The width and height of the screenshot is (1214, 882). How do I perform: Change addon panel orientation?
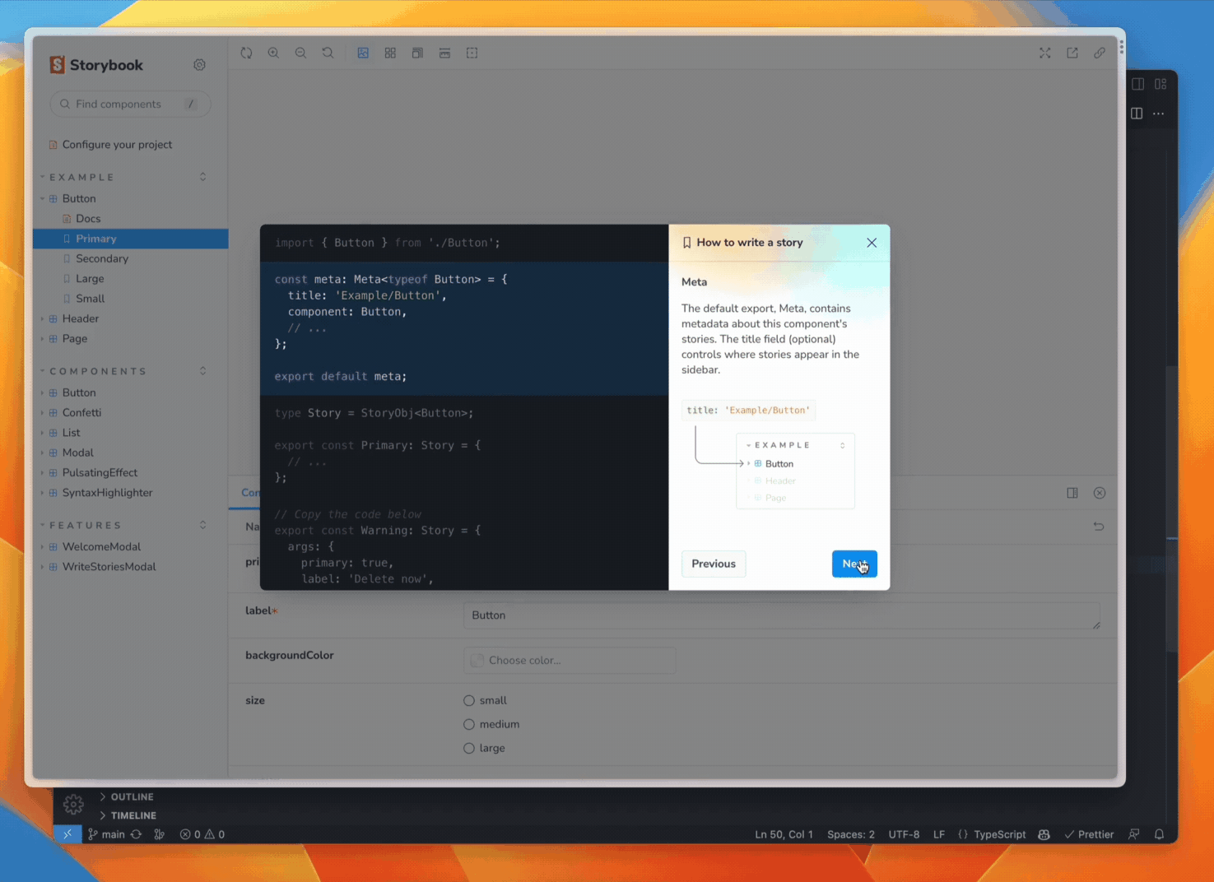tap(1072, 493)
